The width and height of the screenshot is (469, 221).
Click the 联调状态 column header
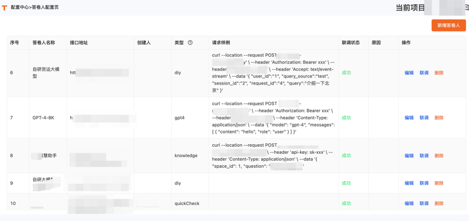(x=351, y=43)
